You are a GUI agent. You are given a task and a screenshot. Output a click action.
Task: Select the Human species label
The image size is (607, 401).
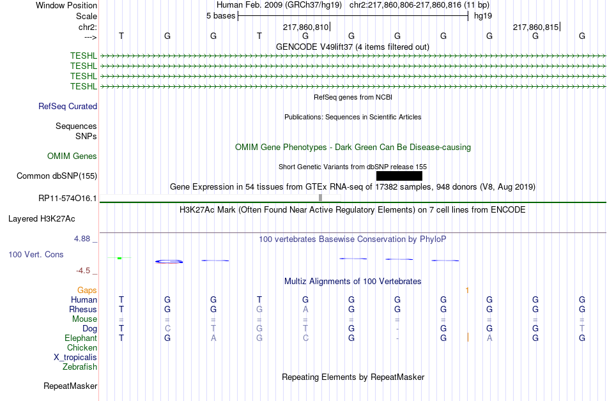coord(84,299)
